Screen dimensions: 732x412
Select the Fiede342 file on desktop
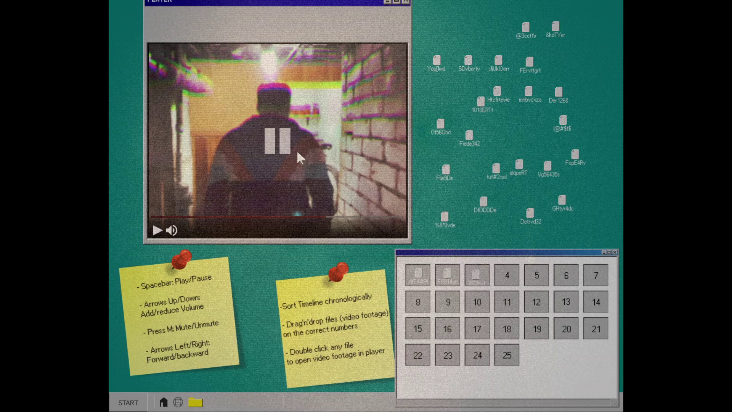pyautogui.click(x=469, y=135)
